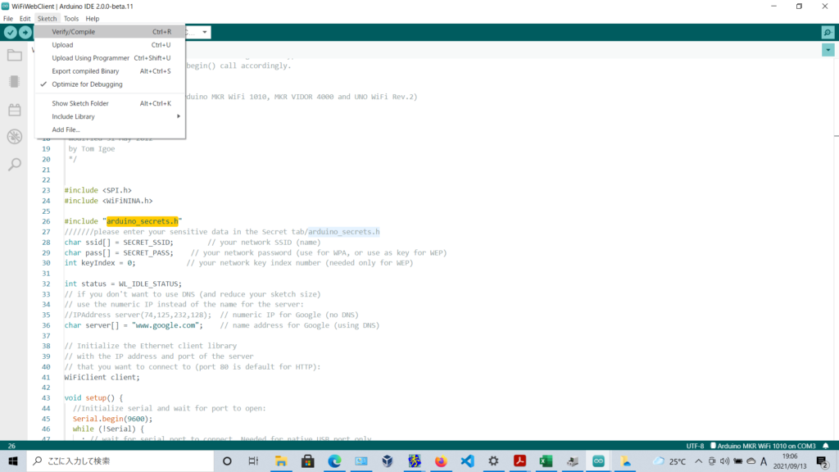Viewport: 839px width, 472px height.
Task: Click the IME mode indicator 'A'
Action: tap(764, 461)
